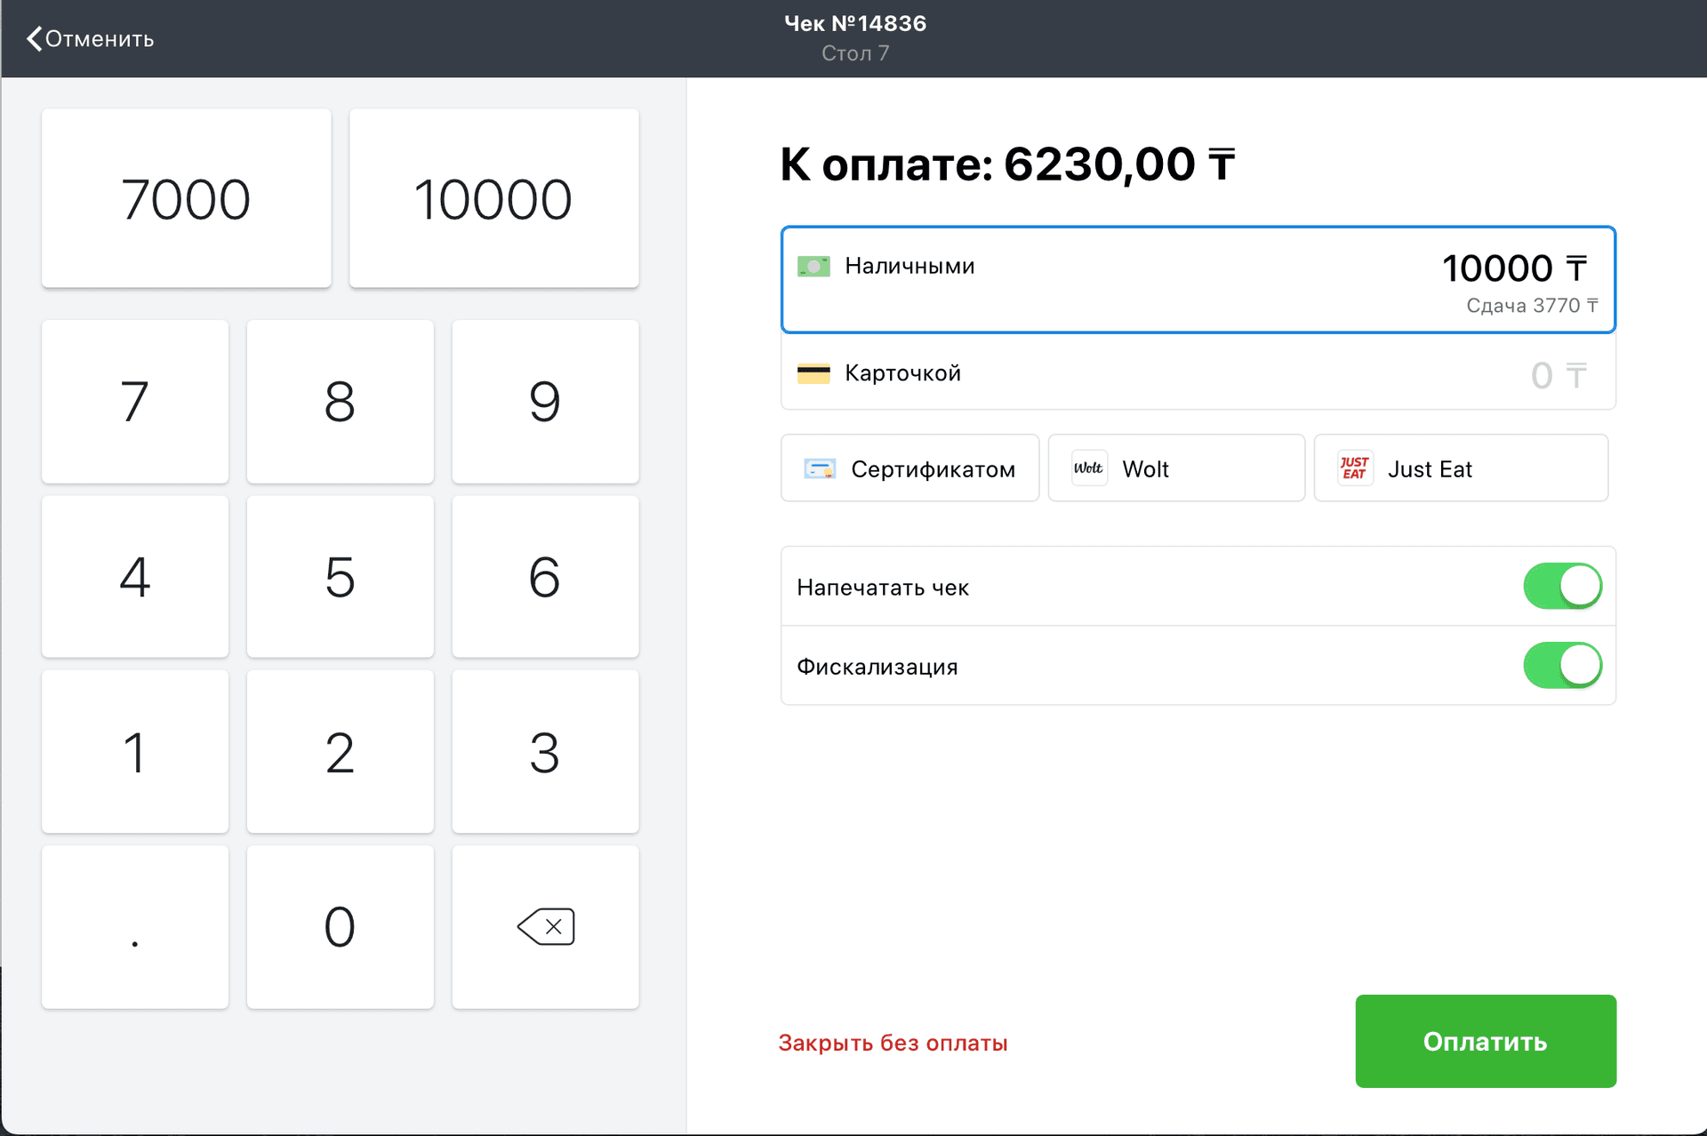The image size is (1707, 1136).
Task: Select the 7000 quick amount button
Action: coord(186,198)
